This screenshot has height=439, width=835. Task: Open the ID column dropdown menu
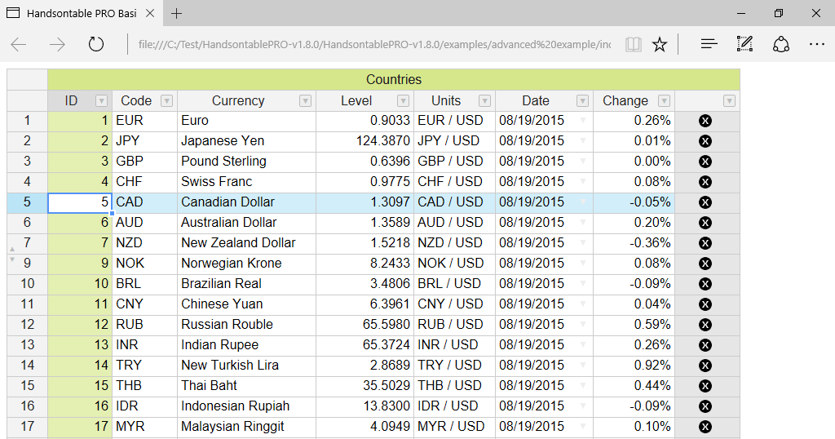(102, 101)
